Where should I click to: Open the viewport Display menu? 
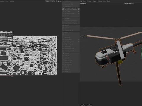[x=94, y=1]
